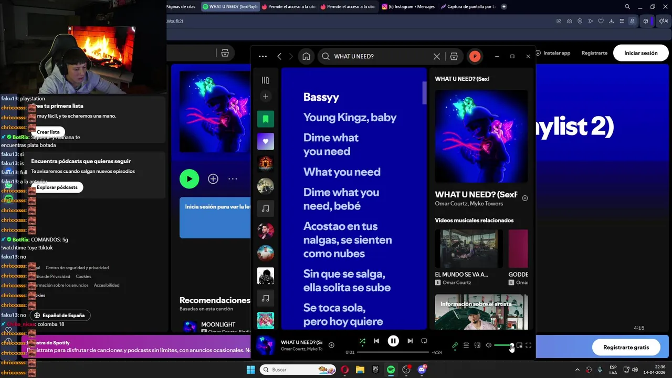672x378 pixels.
Task: Click green play button on web Spotify page
Action: 190,179
